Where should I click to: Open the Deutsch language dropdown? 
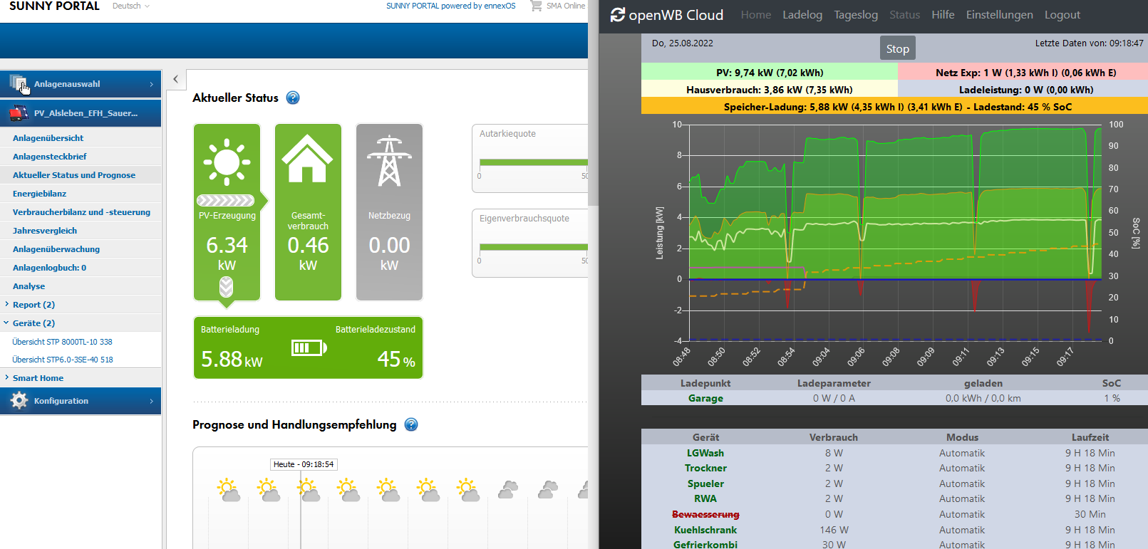[131, 6]
